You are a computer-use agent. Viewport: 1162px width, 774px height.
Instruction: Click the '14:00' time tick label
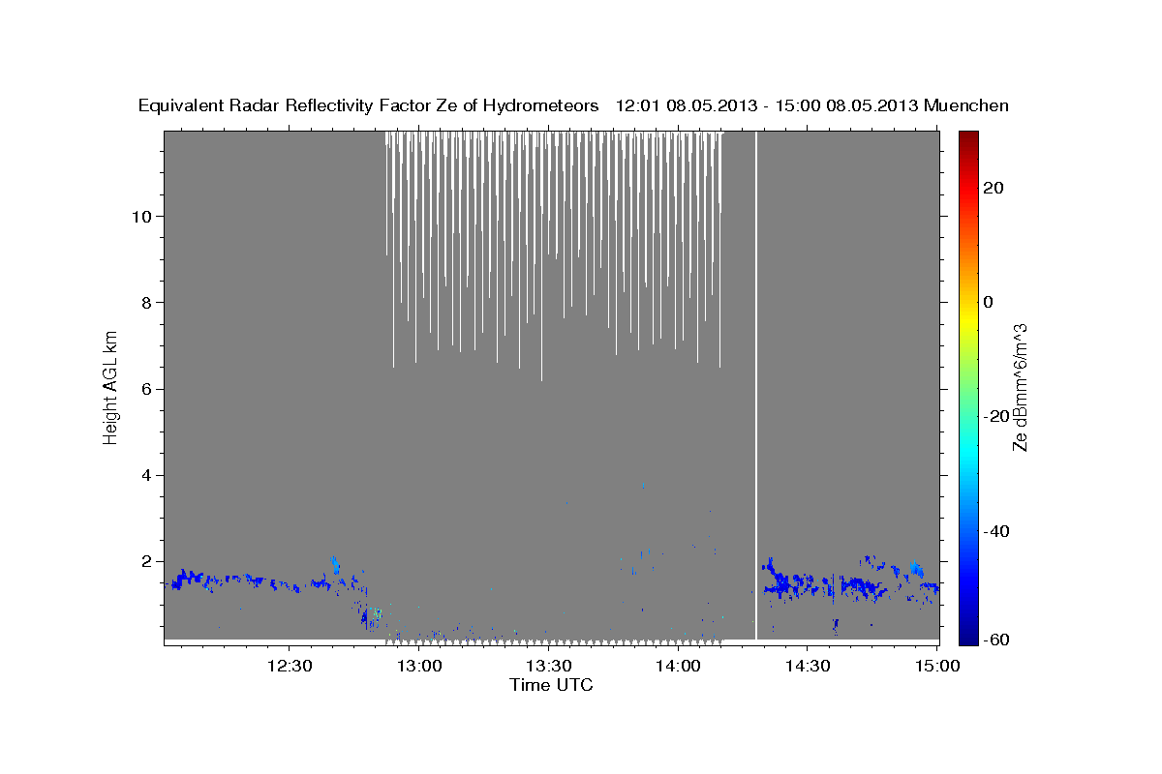tap(678, 666)
